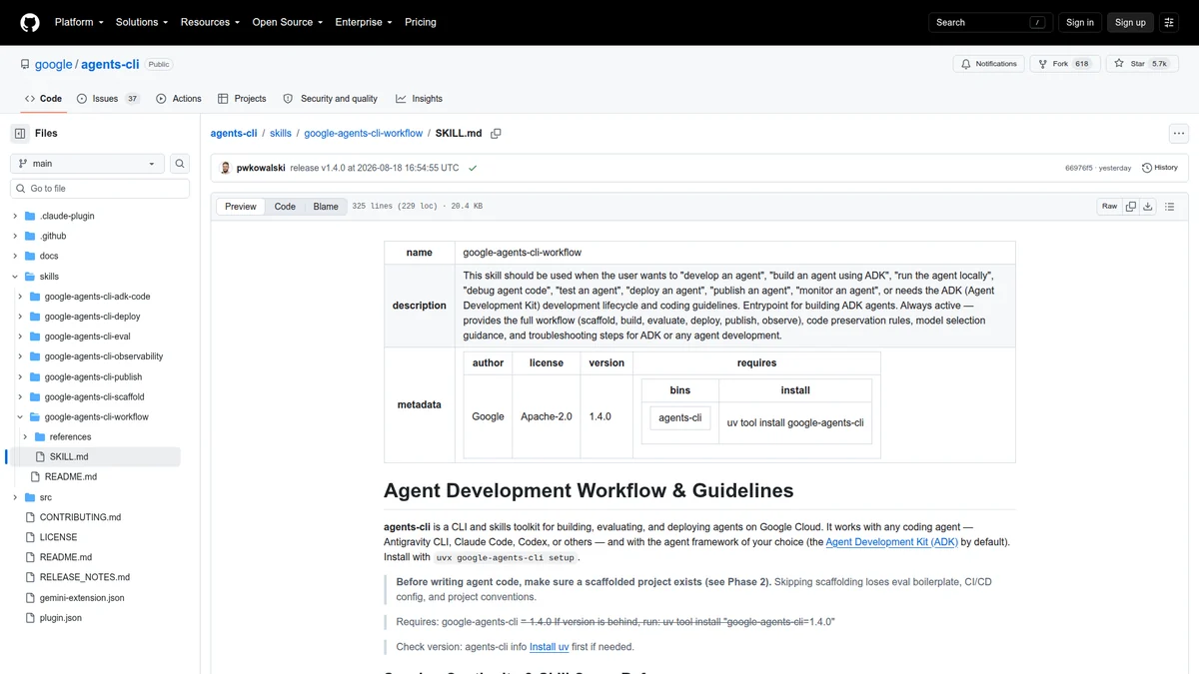Copy raw file contents icon
This screenshot has height=674, width=1199.
(1131, 207)
